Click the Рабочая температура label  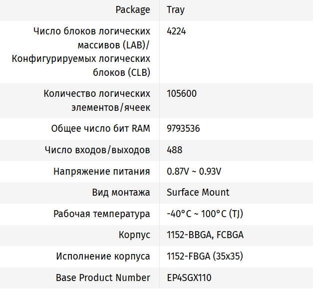point(101,214)
